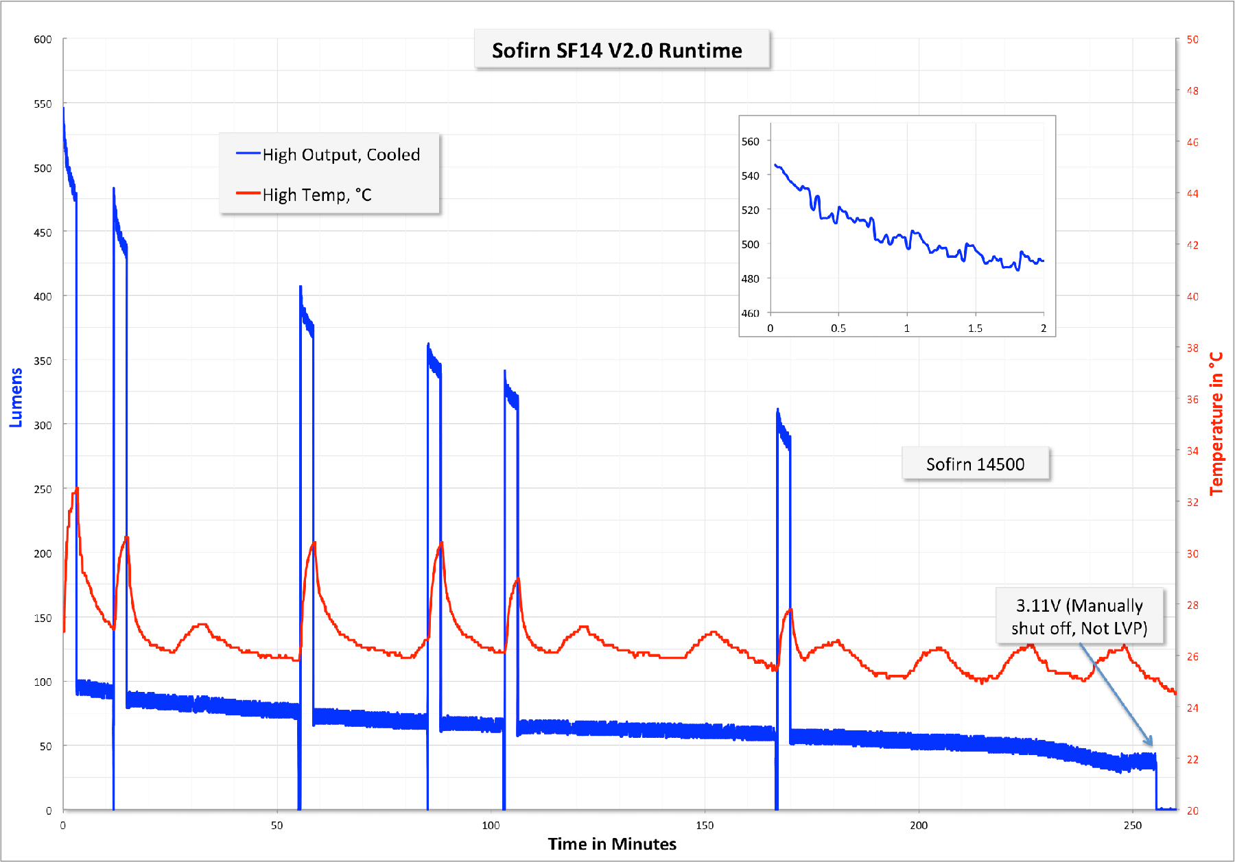Click the 20 label on the temperature axis
The image size is (1235, 862).
[1192, 811]
